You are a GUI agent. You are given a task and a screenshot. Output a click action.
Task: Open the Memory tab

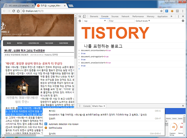point(150,16)
